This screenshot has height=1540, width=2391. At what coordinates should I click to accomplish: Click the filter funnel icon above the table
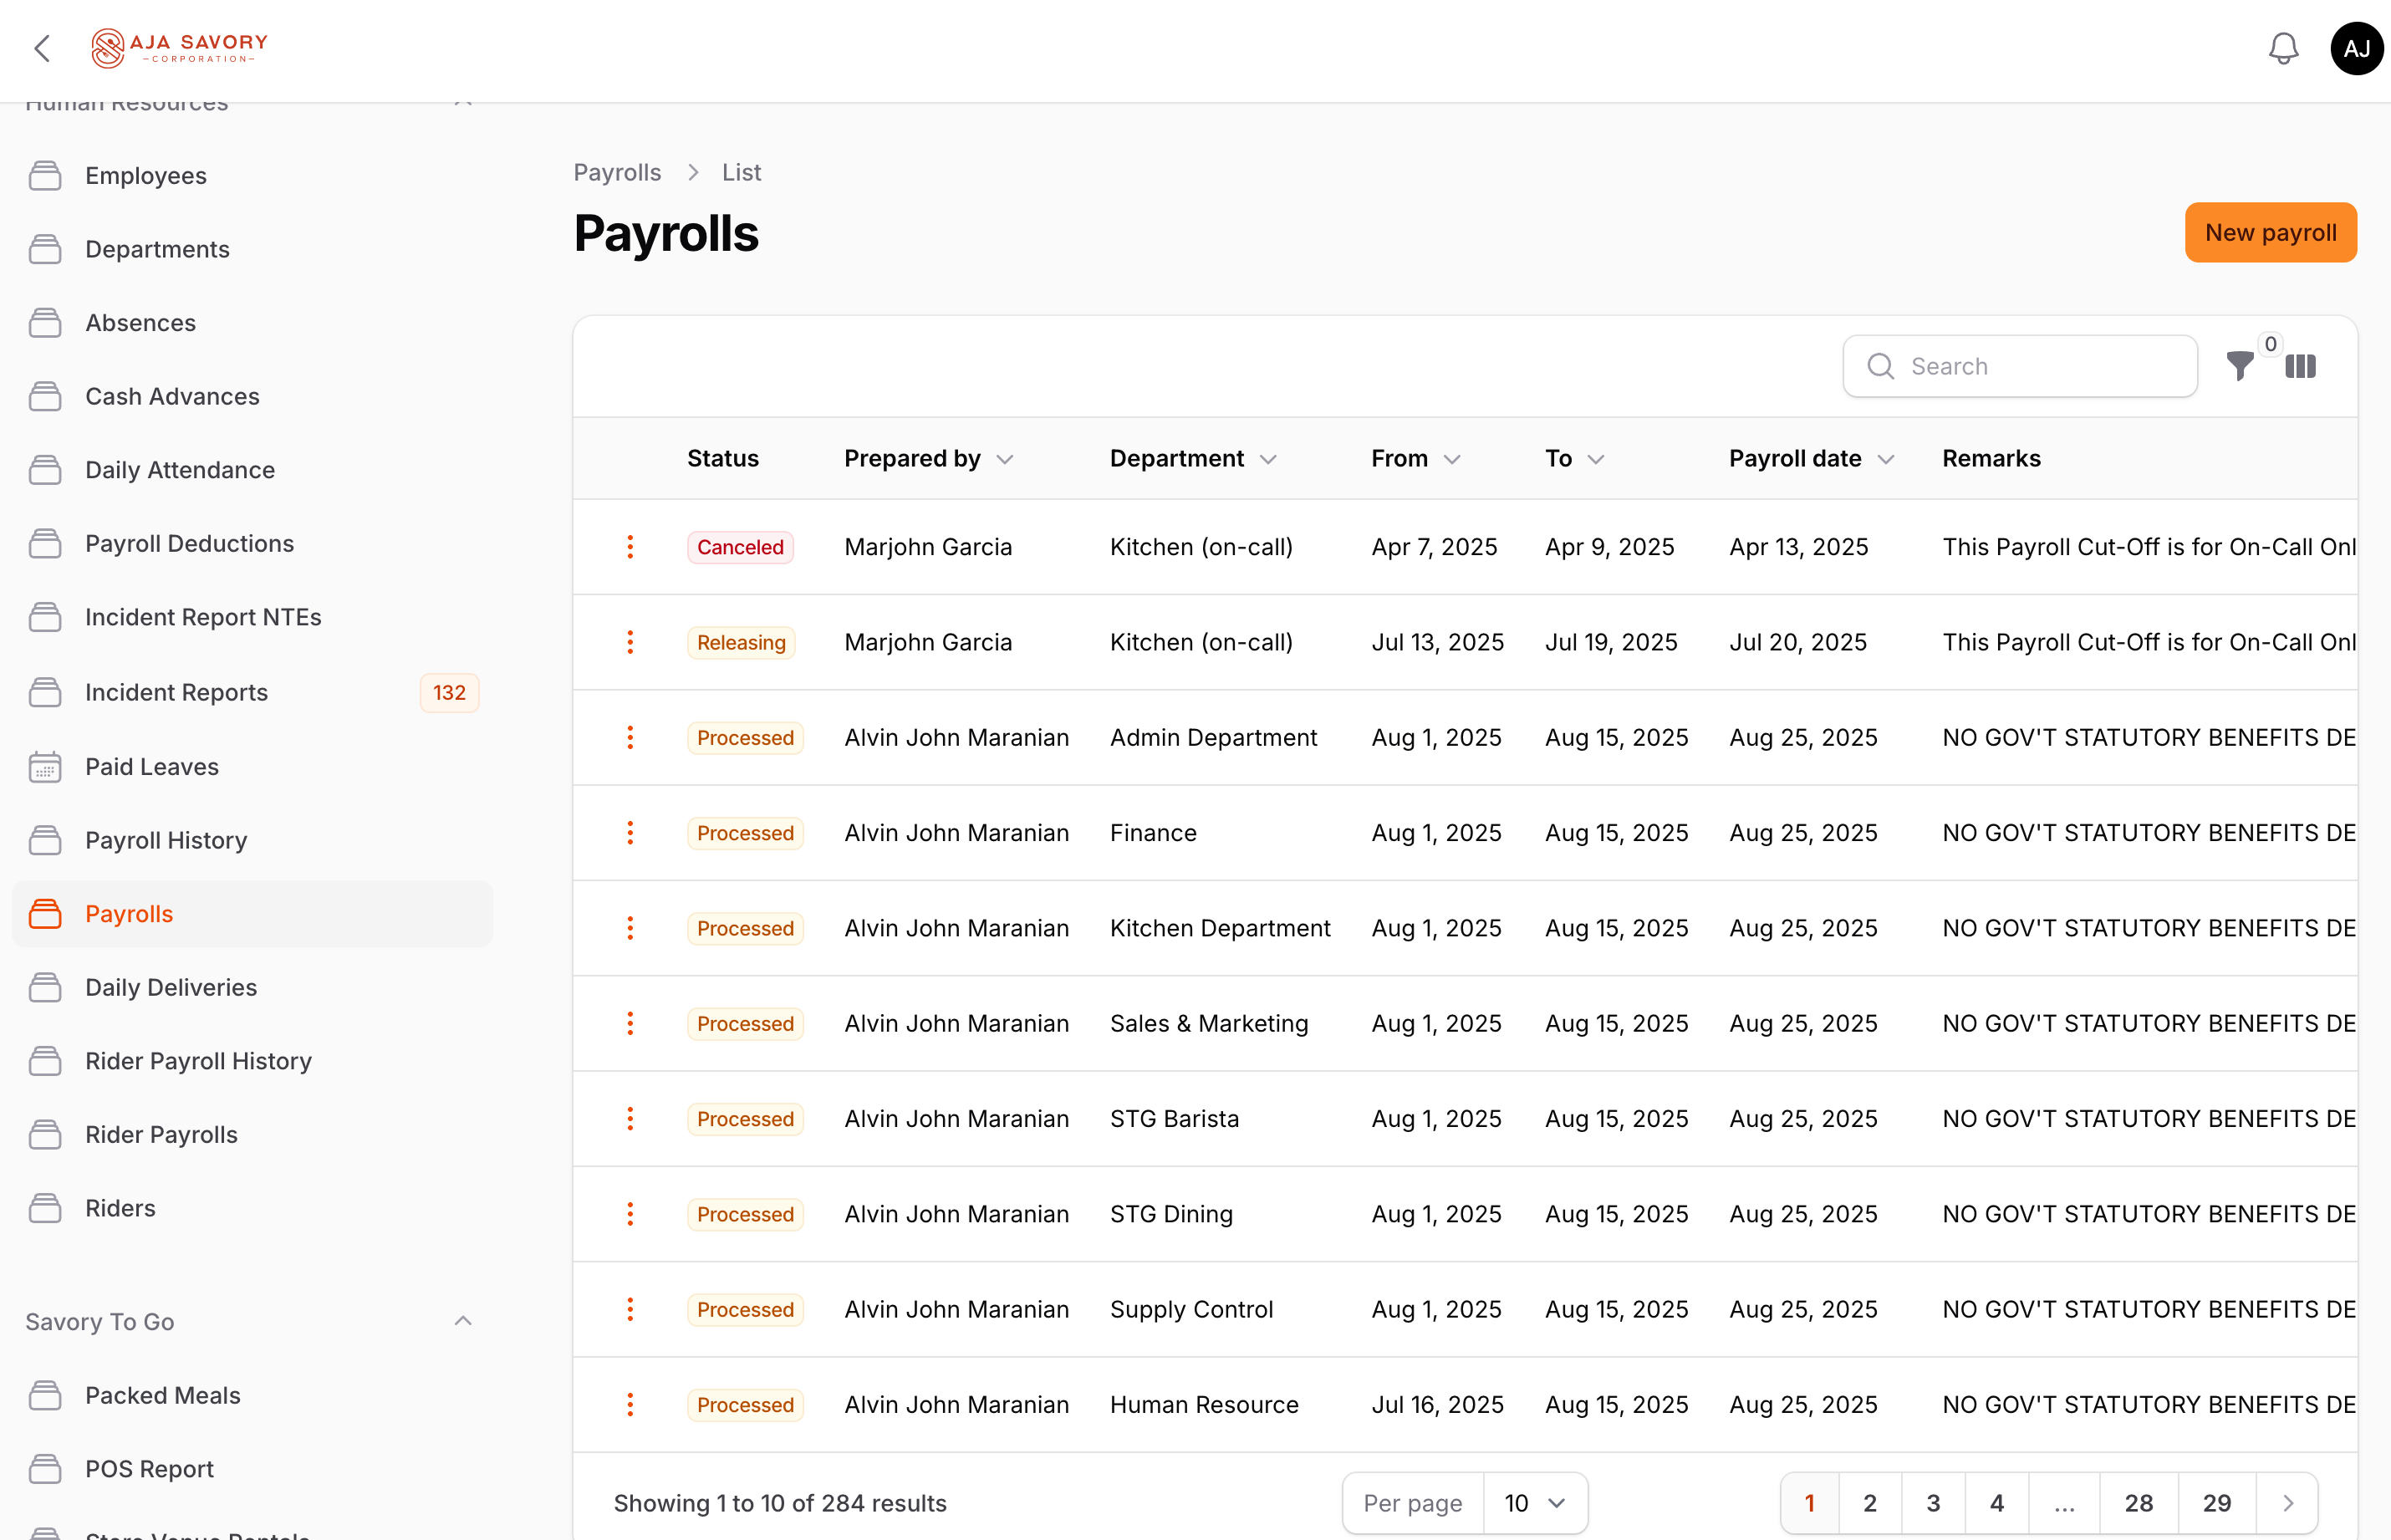pos(2240,366)
